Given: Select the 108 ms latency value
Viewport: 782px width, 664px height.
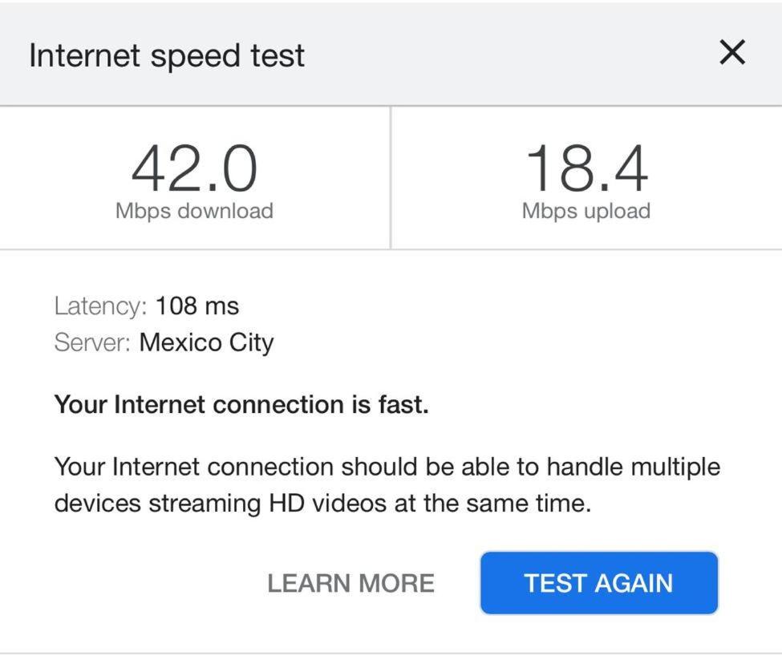Looking at the screenshot, I should 197,306.
